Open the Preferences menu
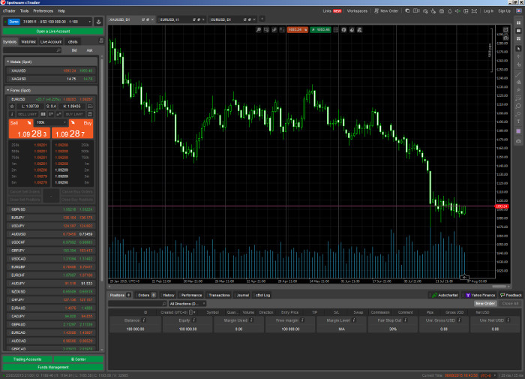 pos(43,11)
